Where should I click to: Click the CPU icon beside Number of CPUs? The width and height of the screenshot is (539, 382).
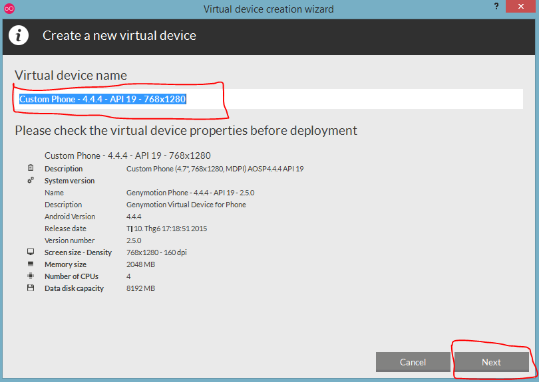click(x=31, y=276)
